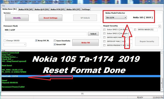Click the Infinity-Box app icon in title bar
The height and width of the screenshot is (99, 164).
(2, 2)
